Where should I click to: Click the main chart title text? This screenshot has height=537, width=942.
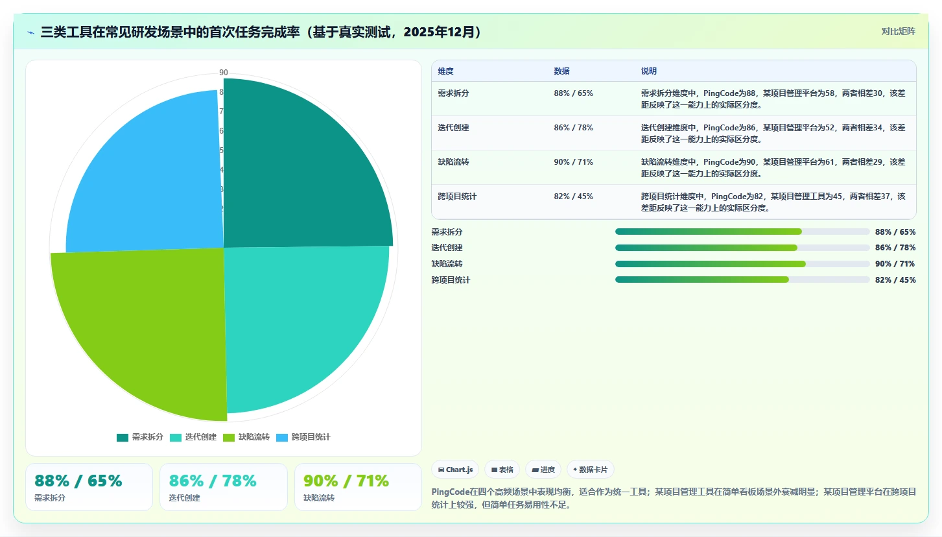point(261,32)
